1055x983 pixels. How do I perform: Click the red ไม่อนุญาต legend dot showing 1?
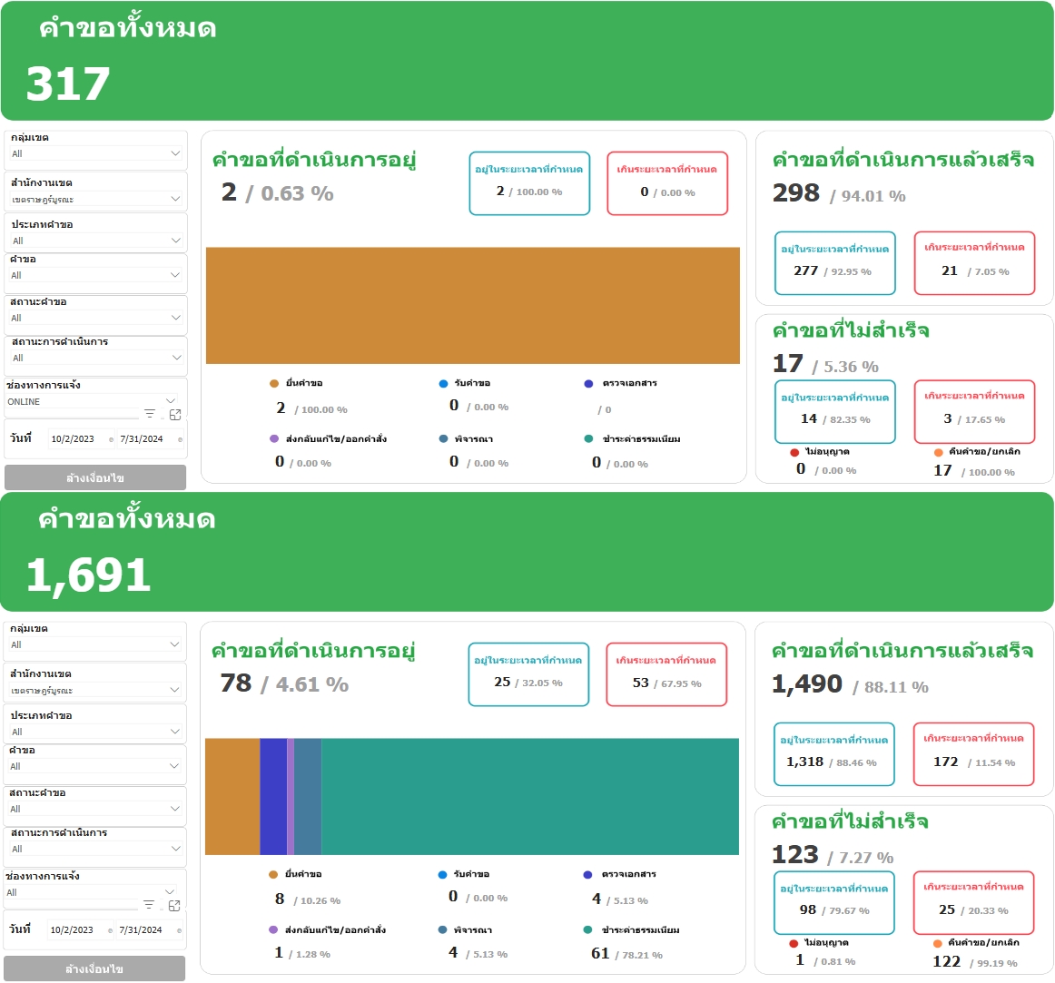(x=794, y=943)
